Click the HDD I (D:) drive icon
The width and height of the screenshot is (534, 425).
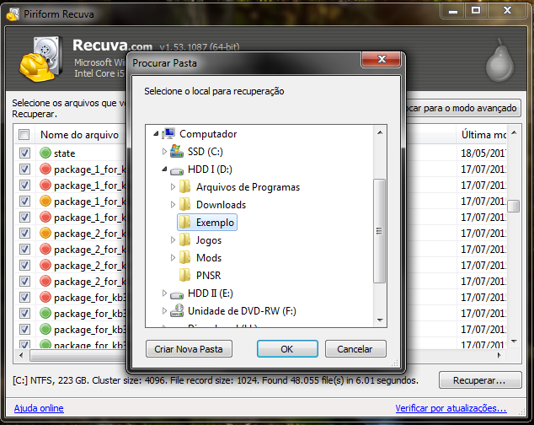click(x=177, y=170)
